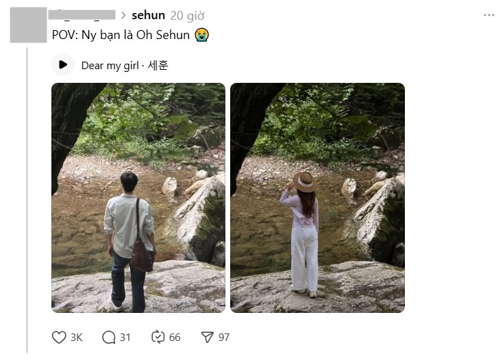The width and height of the screenshot is (496, 354).
Task: Open replies via the comment bubble icon
Action: (109, 338)
